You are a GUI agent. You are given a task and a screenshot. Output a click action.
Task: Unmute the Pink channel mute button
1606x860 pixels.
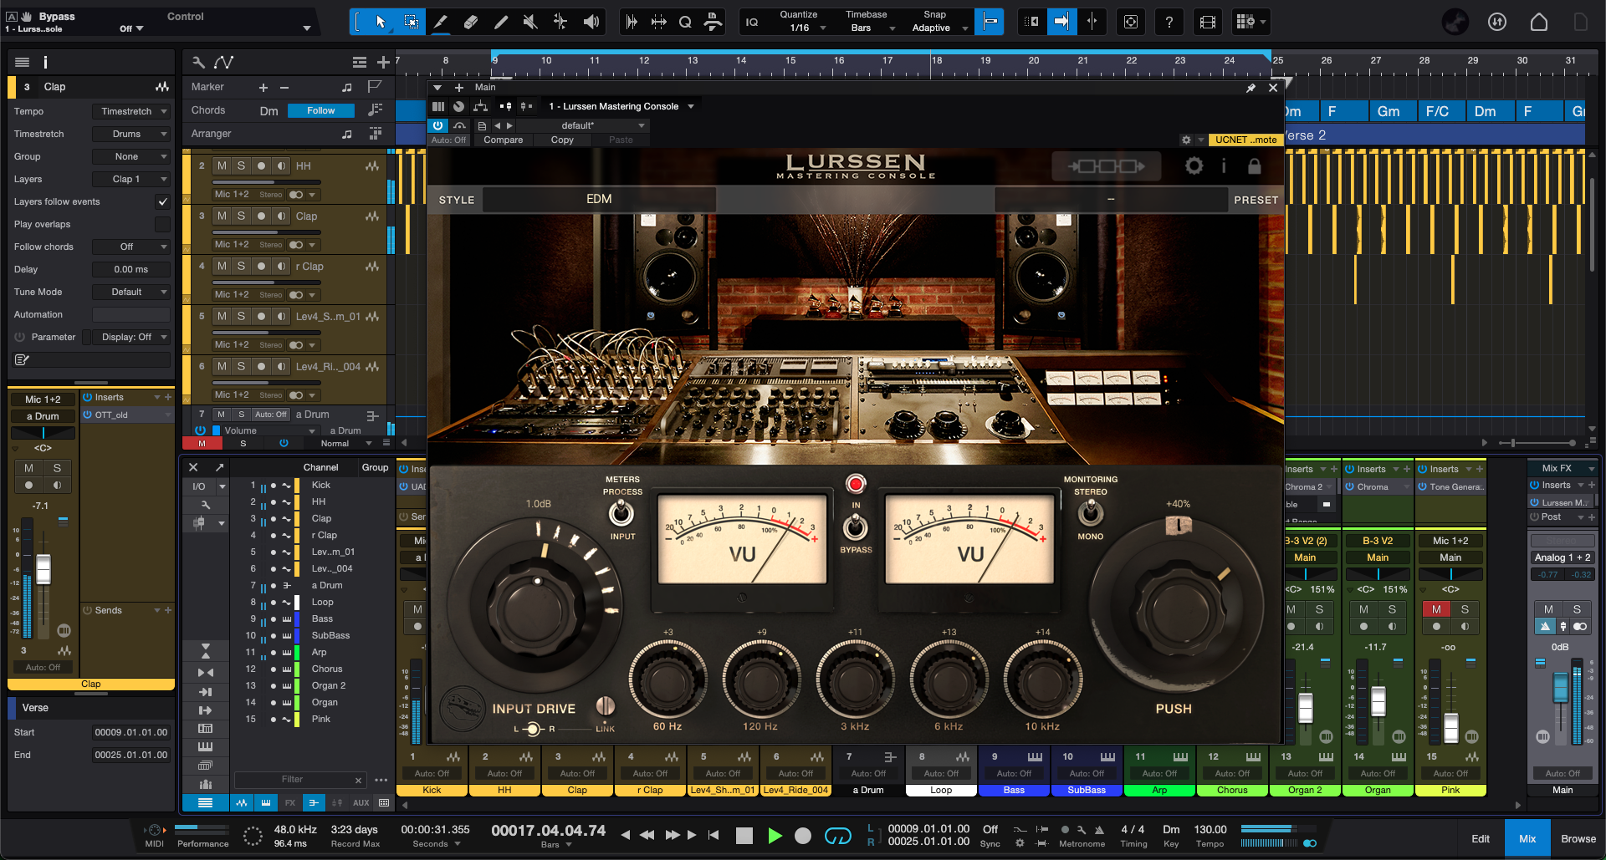[1436, 609]
